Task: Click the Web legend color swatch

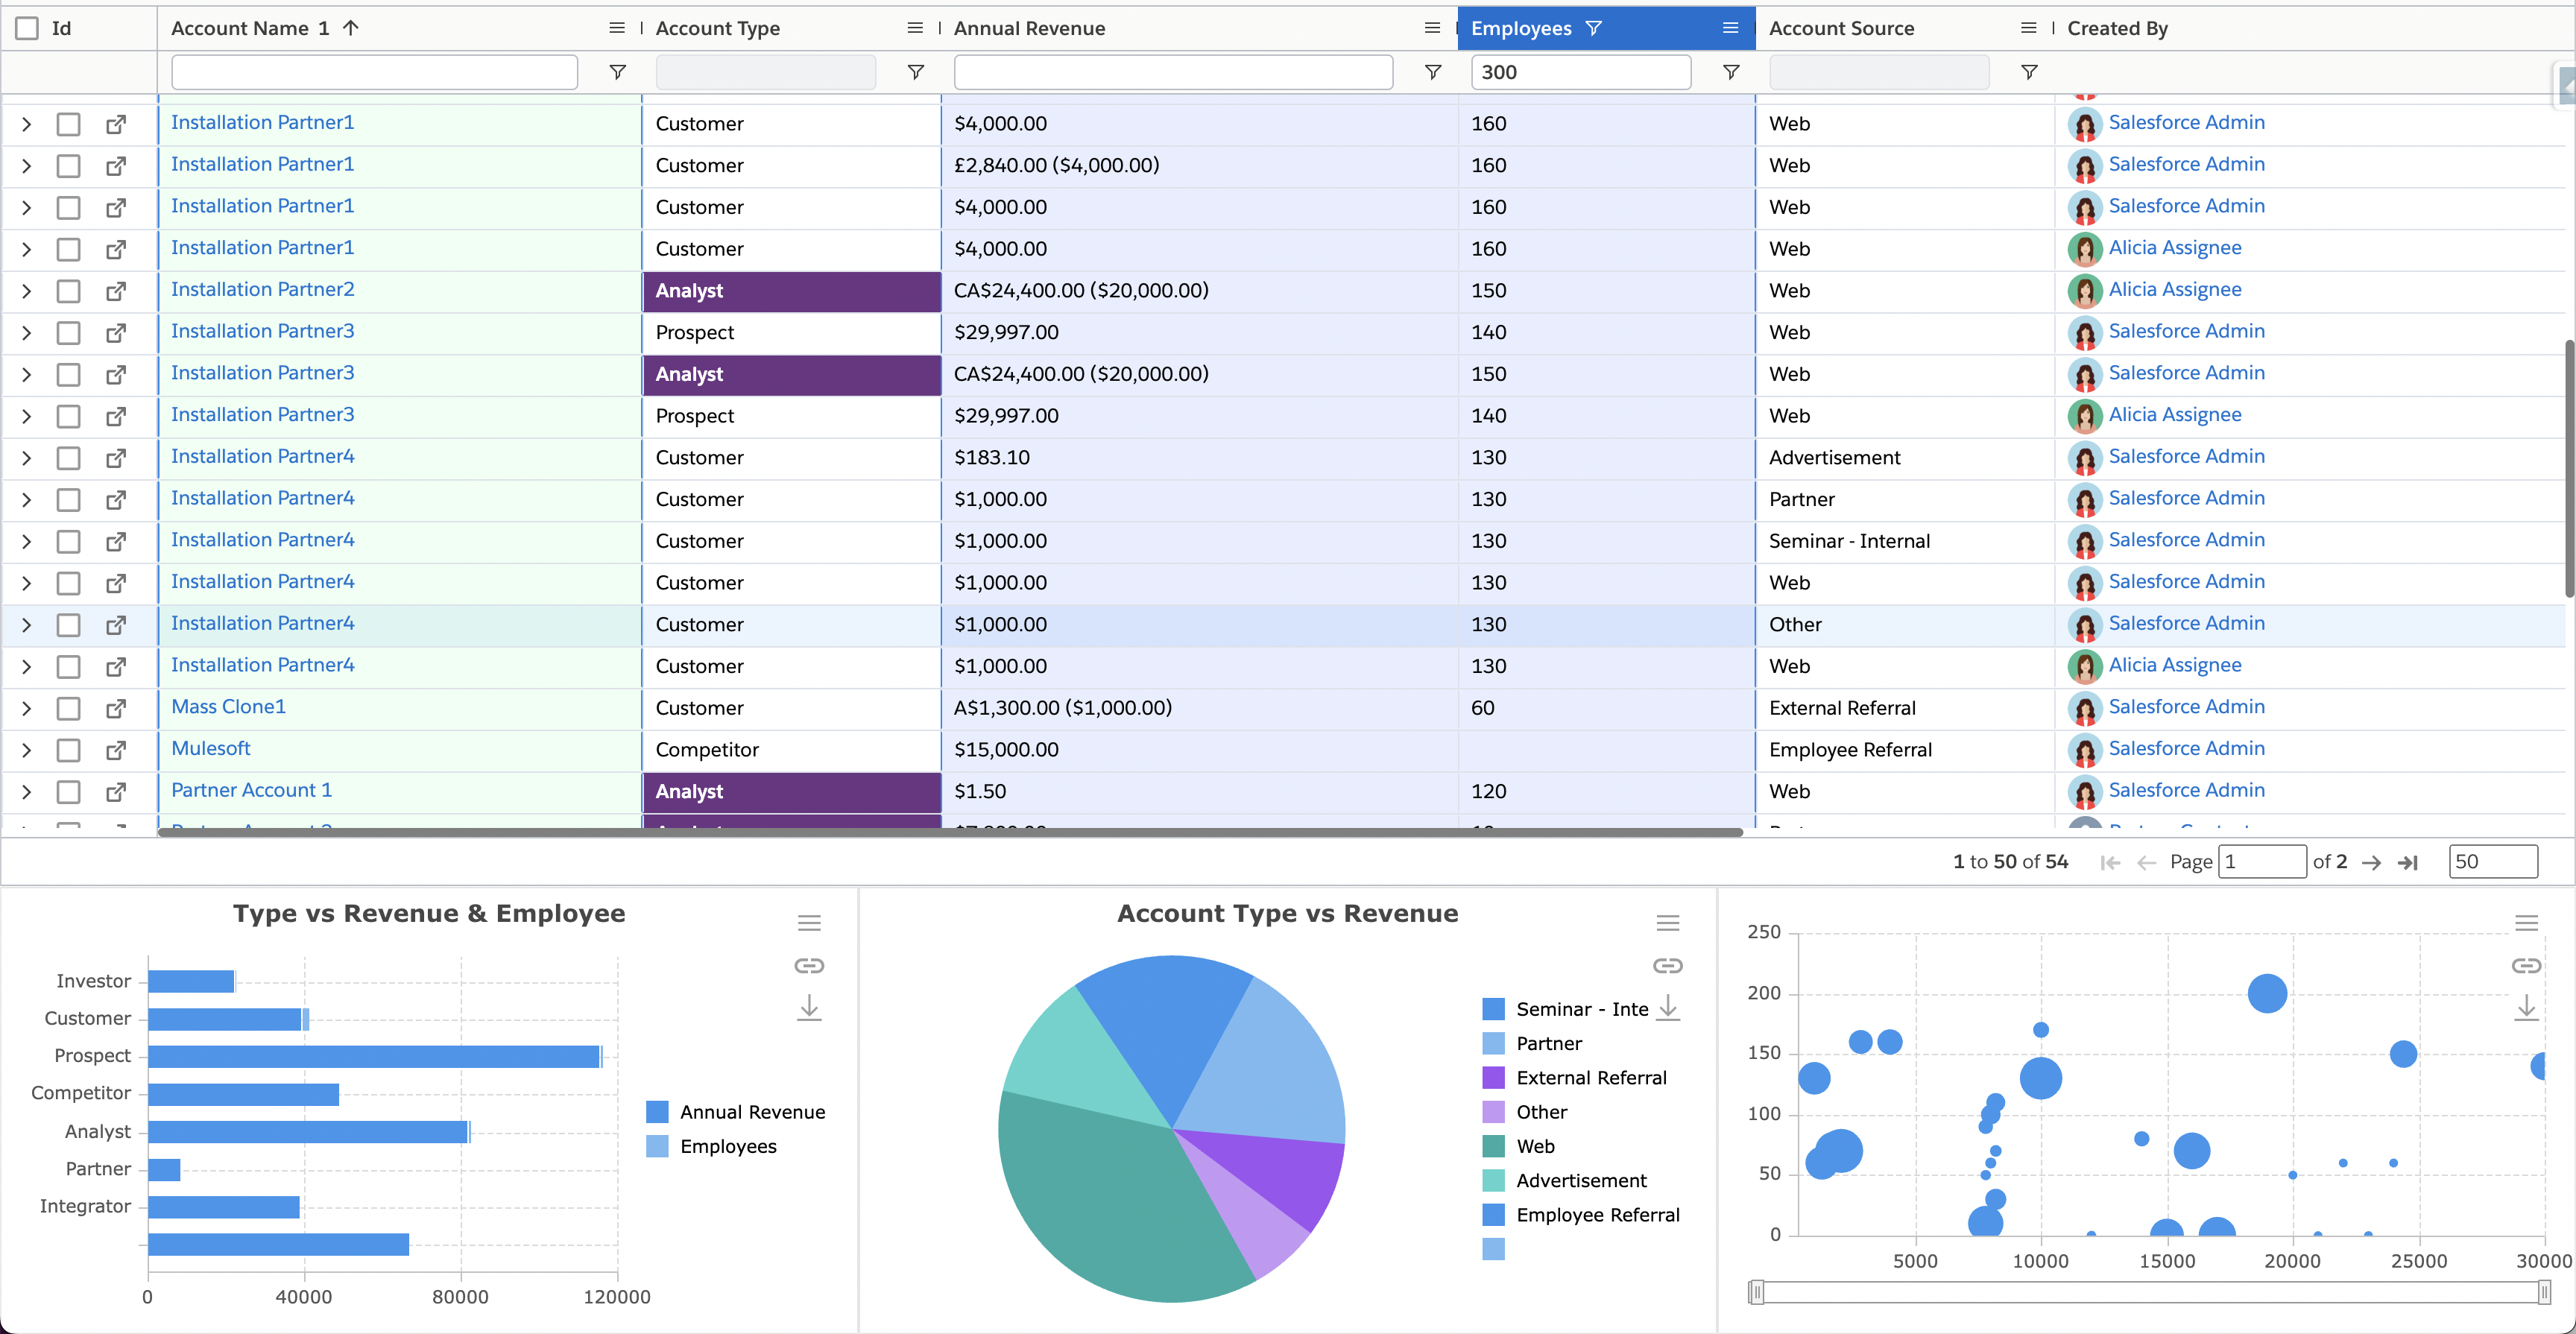Action: point(1493,1146)
